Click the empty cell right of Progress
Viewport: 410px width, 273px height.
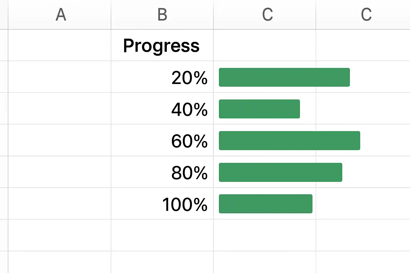pyautogui.click(x=265, y=45)
